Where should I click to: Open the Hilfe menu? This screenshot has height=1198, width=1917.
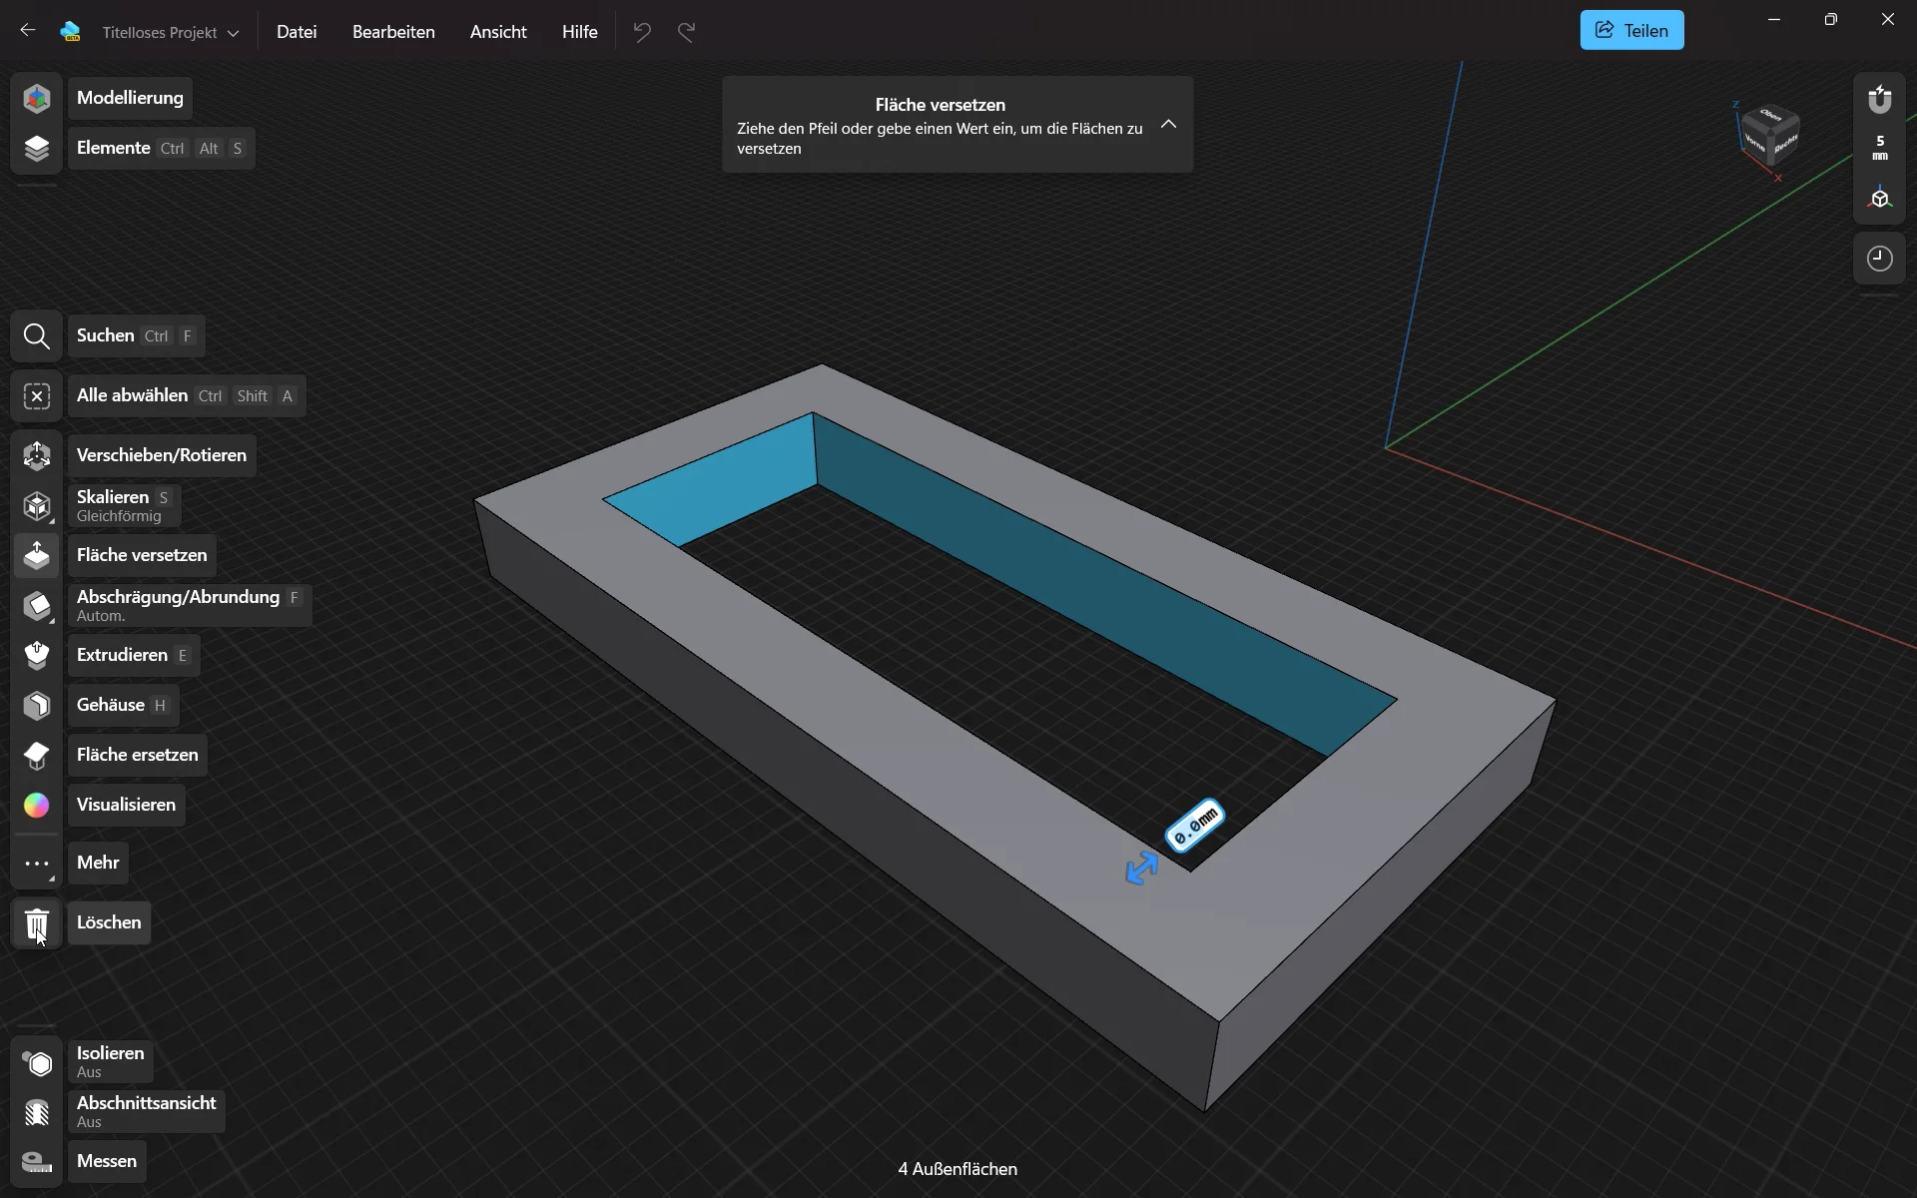tap(579, 32)
